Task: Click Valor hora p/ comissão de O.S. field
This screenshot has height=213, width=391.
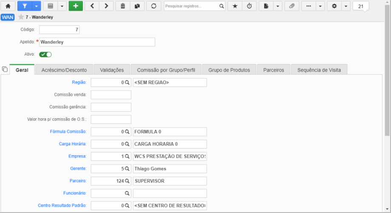Action: click(x=111, y=119)
